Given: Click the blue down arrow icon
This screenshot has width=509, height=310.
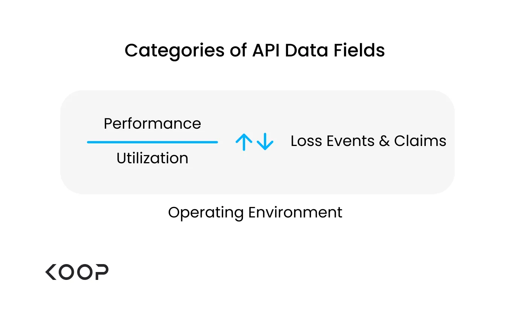Looking at the screenshot, I should [x=265, y=142].
